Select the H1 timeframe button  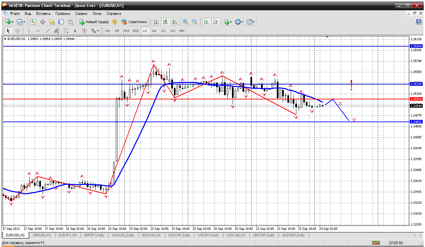click(x=145, y=31)
